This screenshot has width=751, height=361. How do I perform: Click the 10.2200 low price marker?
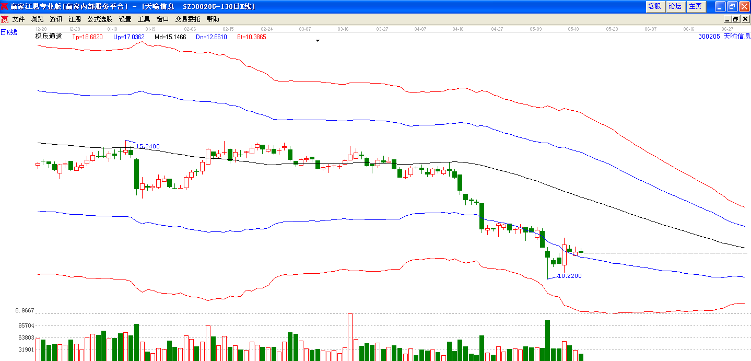(570, 276)
